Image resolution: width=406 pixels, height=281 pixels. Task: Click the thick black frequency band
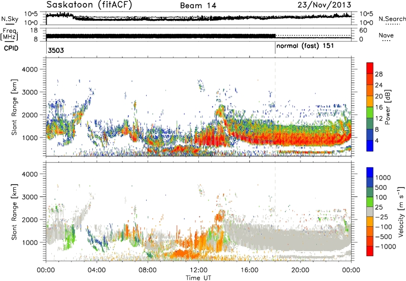click(x=161, y=36)
